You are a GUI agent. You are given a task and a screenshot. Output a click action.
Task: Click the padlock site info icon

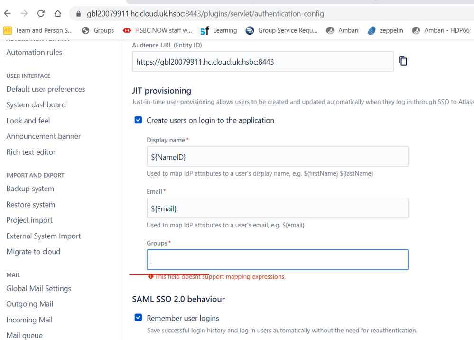79,14
